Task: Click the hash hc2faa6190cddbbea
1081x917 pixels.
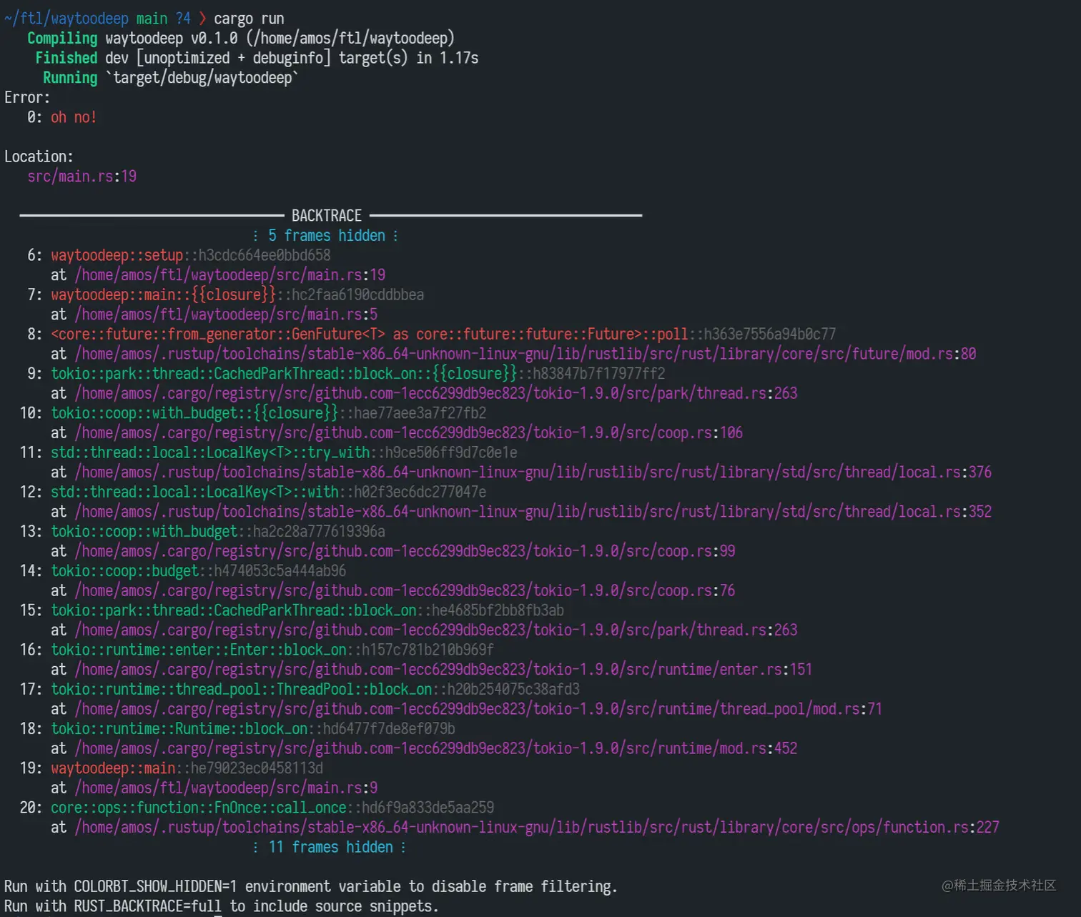Action: (357, 294)
